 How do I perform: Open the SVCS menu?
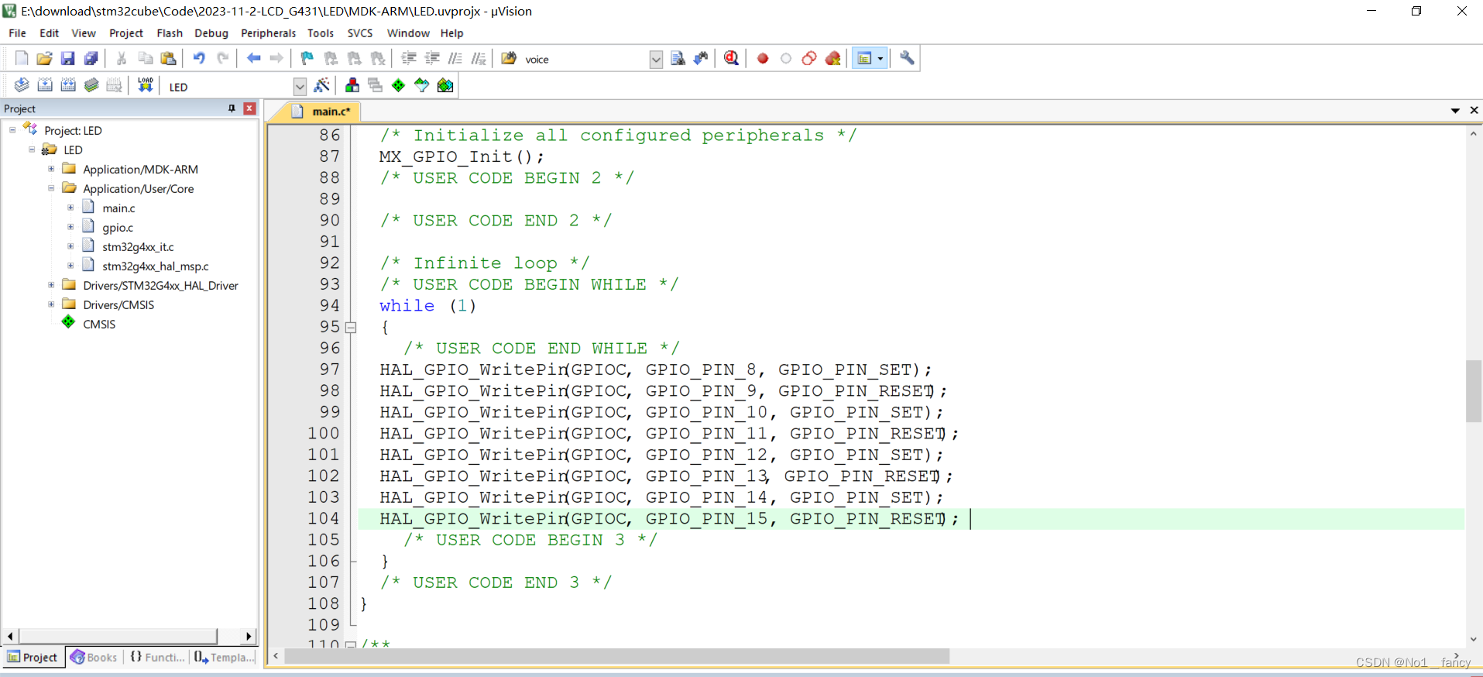tap(360, 33)
